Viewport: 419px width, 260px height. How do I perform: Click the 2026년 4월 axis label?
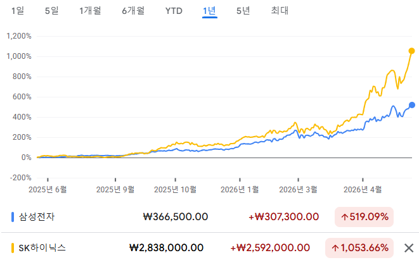tap(363, 190)
